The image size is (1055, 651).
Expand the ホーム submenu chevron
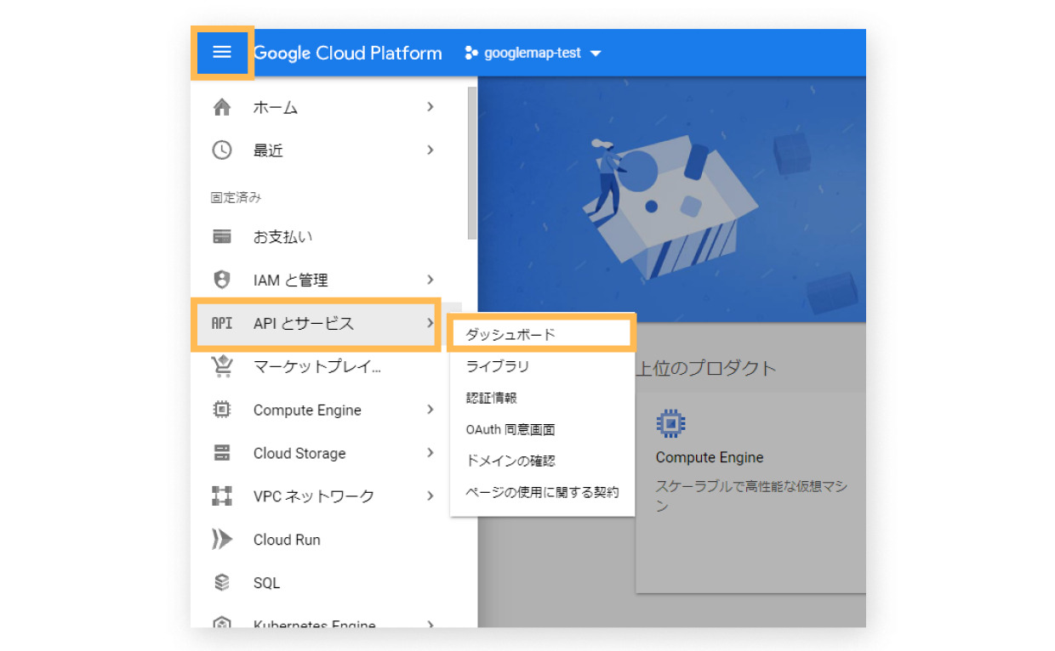[x=431, y=107]
